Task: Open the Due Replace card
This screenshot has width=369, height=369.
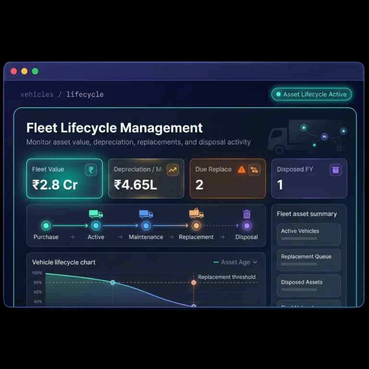Action: (x=228, y=178)
